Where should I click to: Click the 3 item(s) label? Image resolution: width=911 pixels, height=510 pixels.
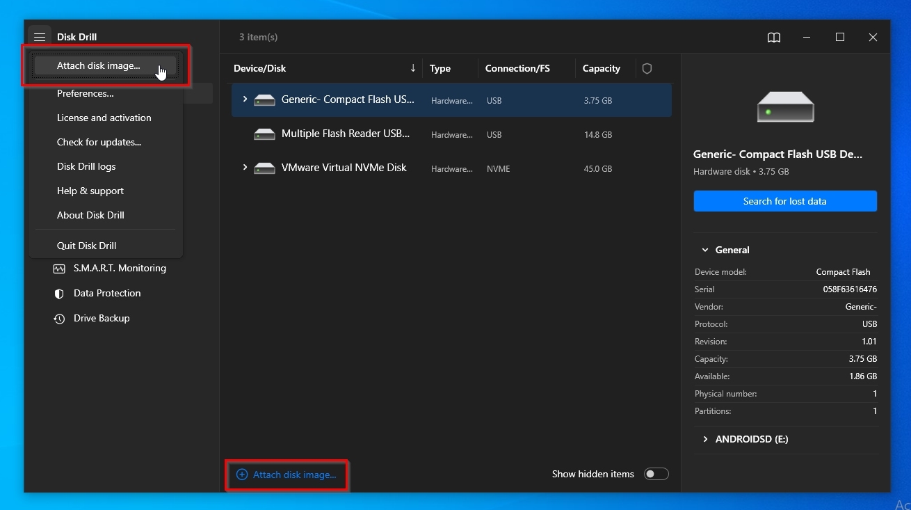(x=259, y=37)
